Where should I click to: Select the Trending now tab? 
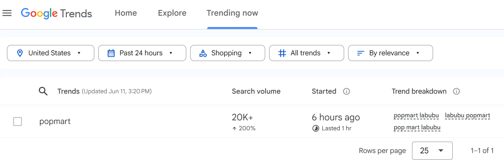pos(232,13)
